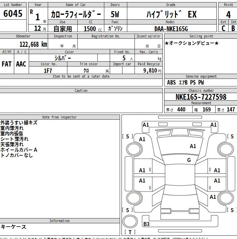Click the fuel type ガソリン
The width and height of the screenshot is (237, 239).
[115, 28]
